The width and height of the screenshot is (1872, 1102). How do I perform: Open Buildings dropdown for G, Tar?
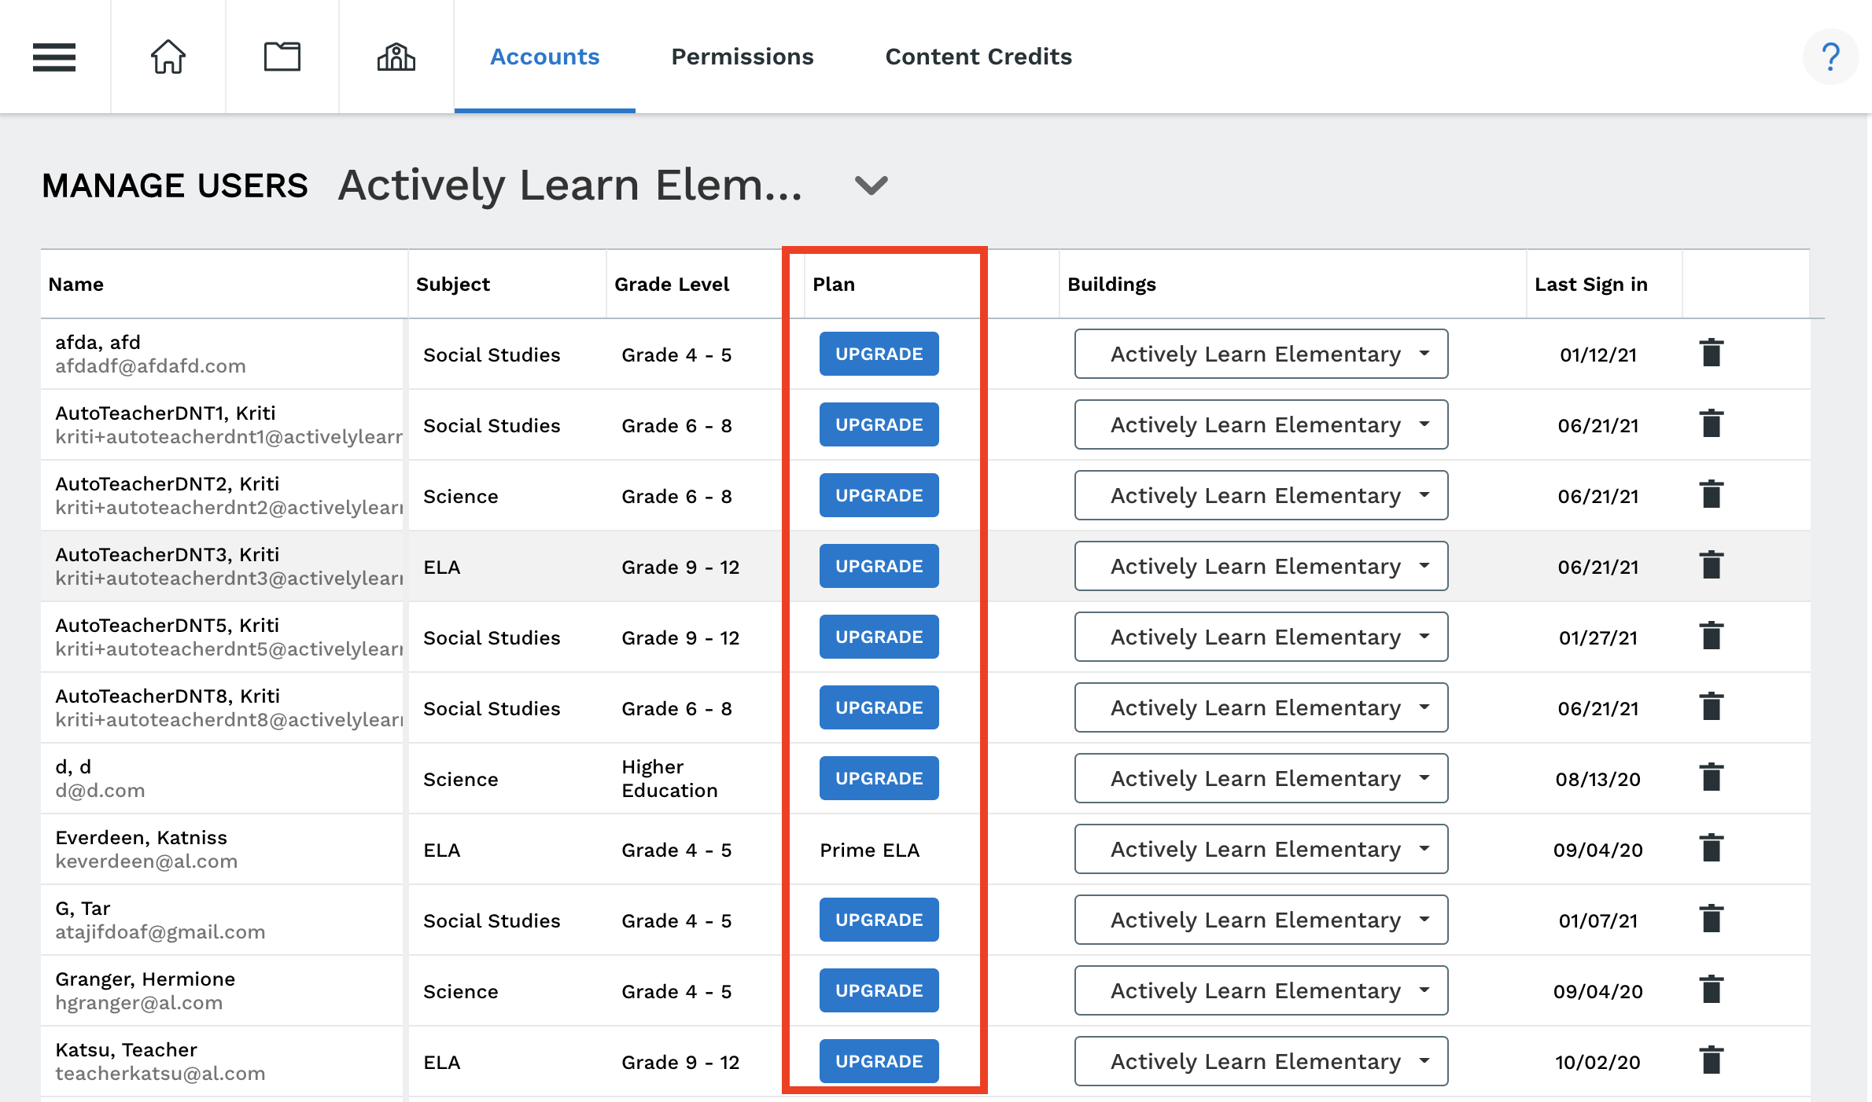click(x=1262, y=920)
